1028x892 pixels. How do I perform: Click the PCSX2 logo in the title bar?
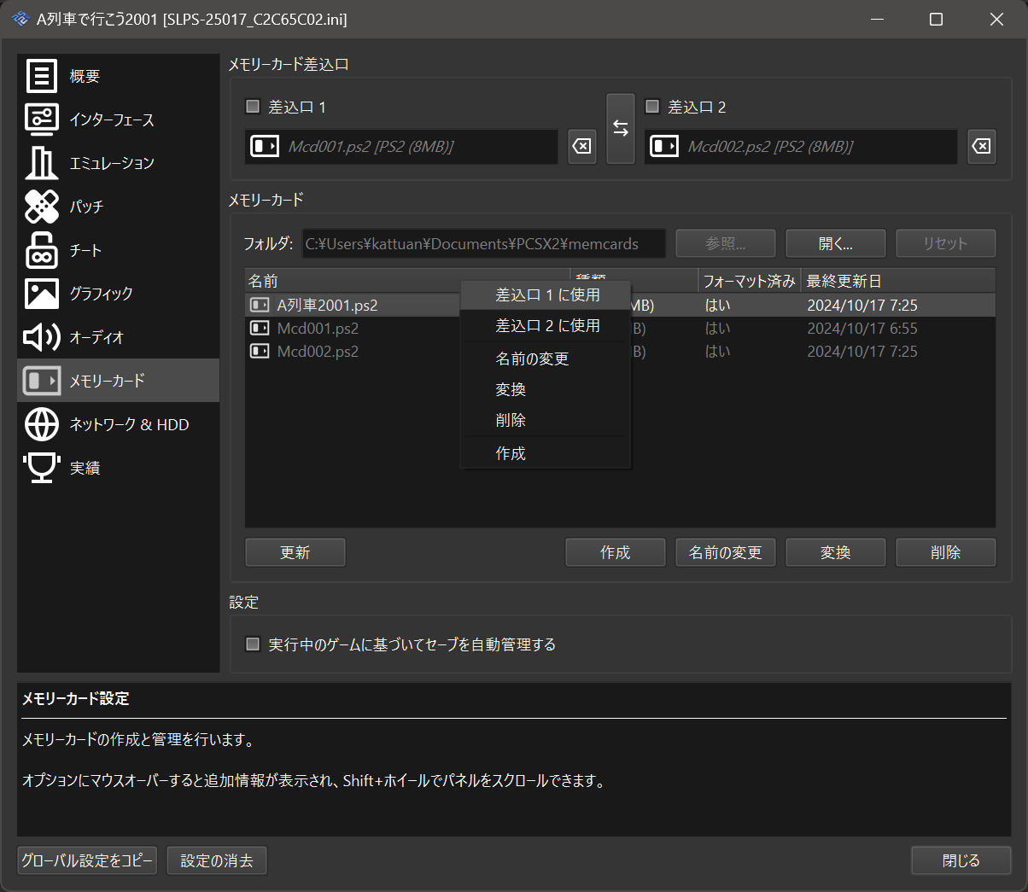pos(20,19)
